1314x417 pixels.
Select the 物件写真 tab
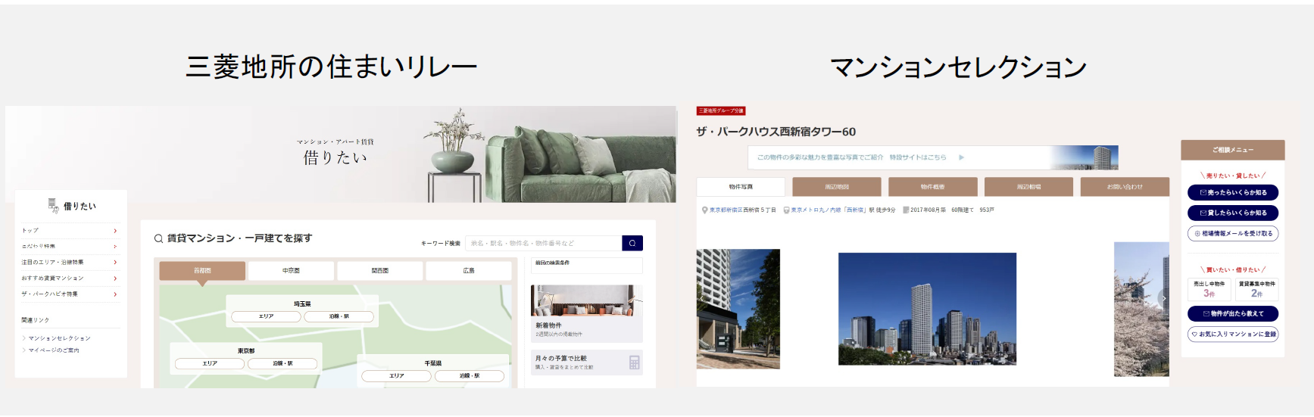click(741, 187)
